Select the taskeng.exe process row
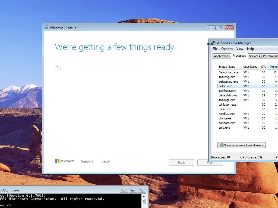The height and width of the screenshot is (208, 278). click(x=248, y=77)
